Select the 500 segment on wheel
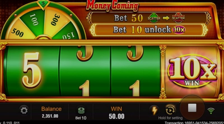224x124 pixels. click(x=18, y=32)
